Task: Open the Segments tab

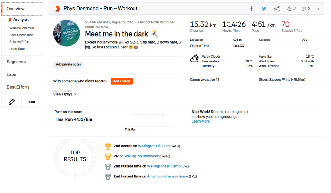Action: click(16, 62)
